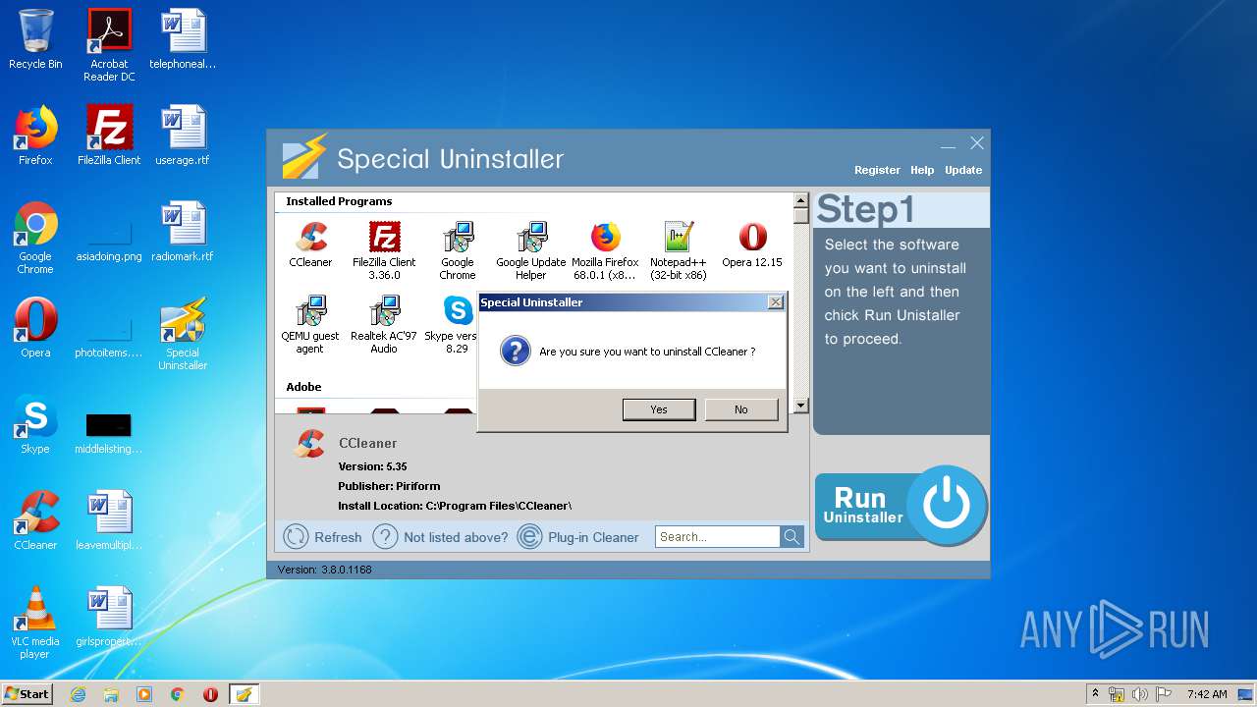Screen dimensions: 1257x707
Task: Refresh the installed programs list
Action: (x=322, y=537)
